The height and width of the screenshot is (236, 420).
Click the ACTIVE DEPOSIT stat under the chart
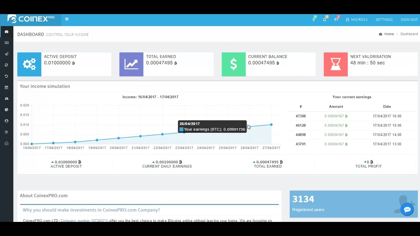pyautogui.click(x=66, y=164)
